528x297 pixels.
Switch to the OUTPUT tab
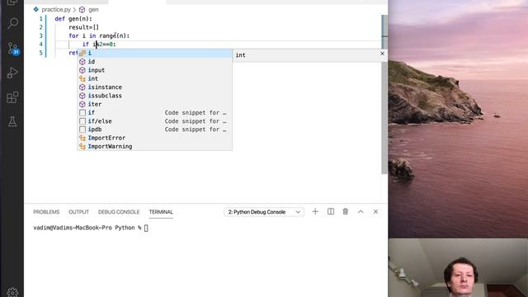[79, 212]
